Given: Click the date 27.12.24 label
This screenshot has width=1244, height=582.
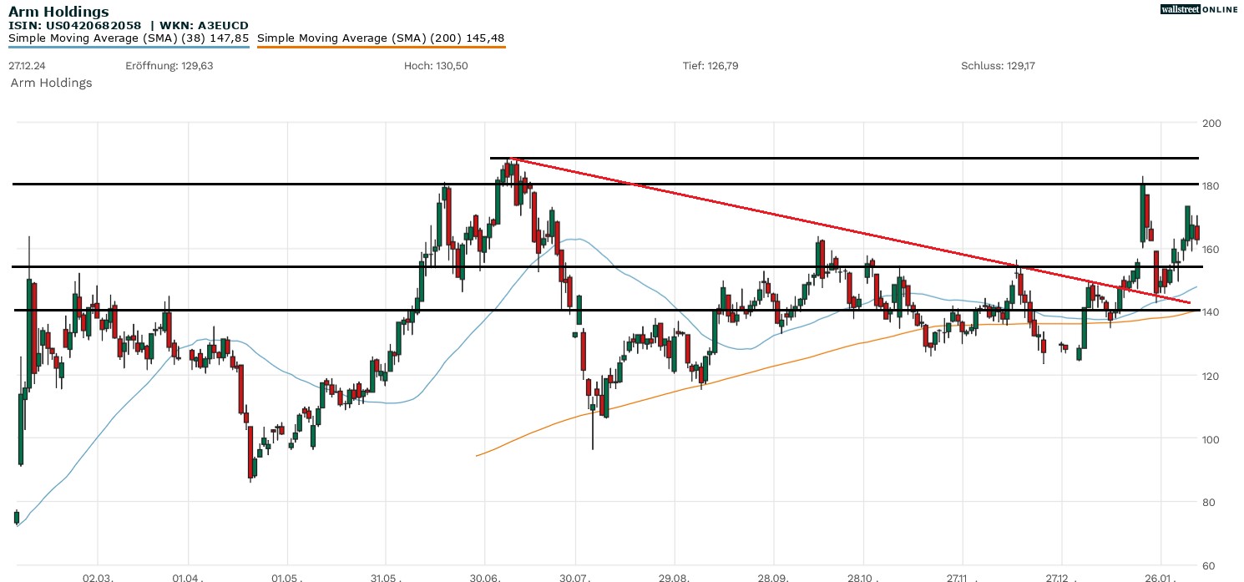Looking at the screenshot, I should click(x=26, y=65).
